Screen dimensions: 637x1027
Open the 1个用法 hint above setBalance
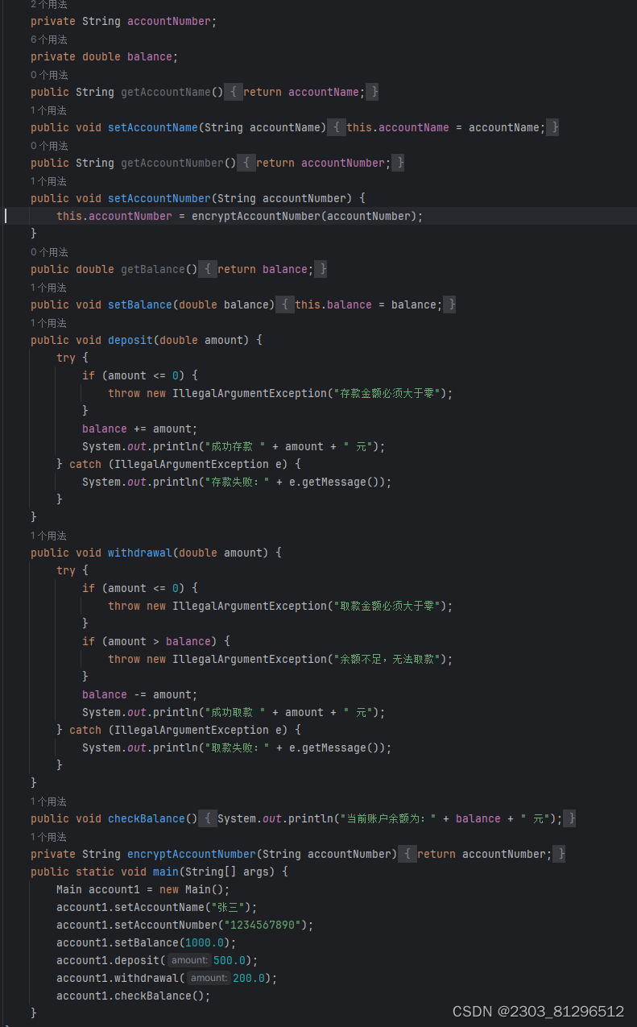[49, 288]
